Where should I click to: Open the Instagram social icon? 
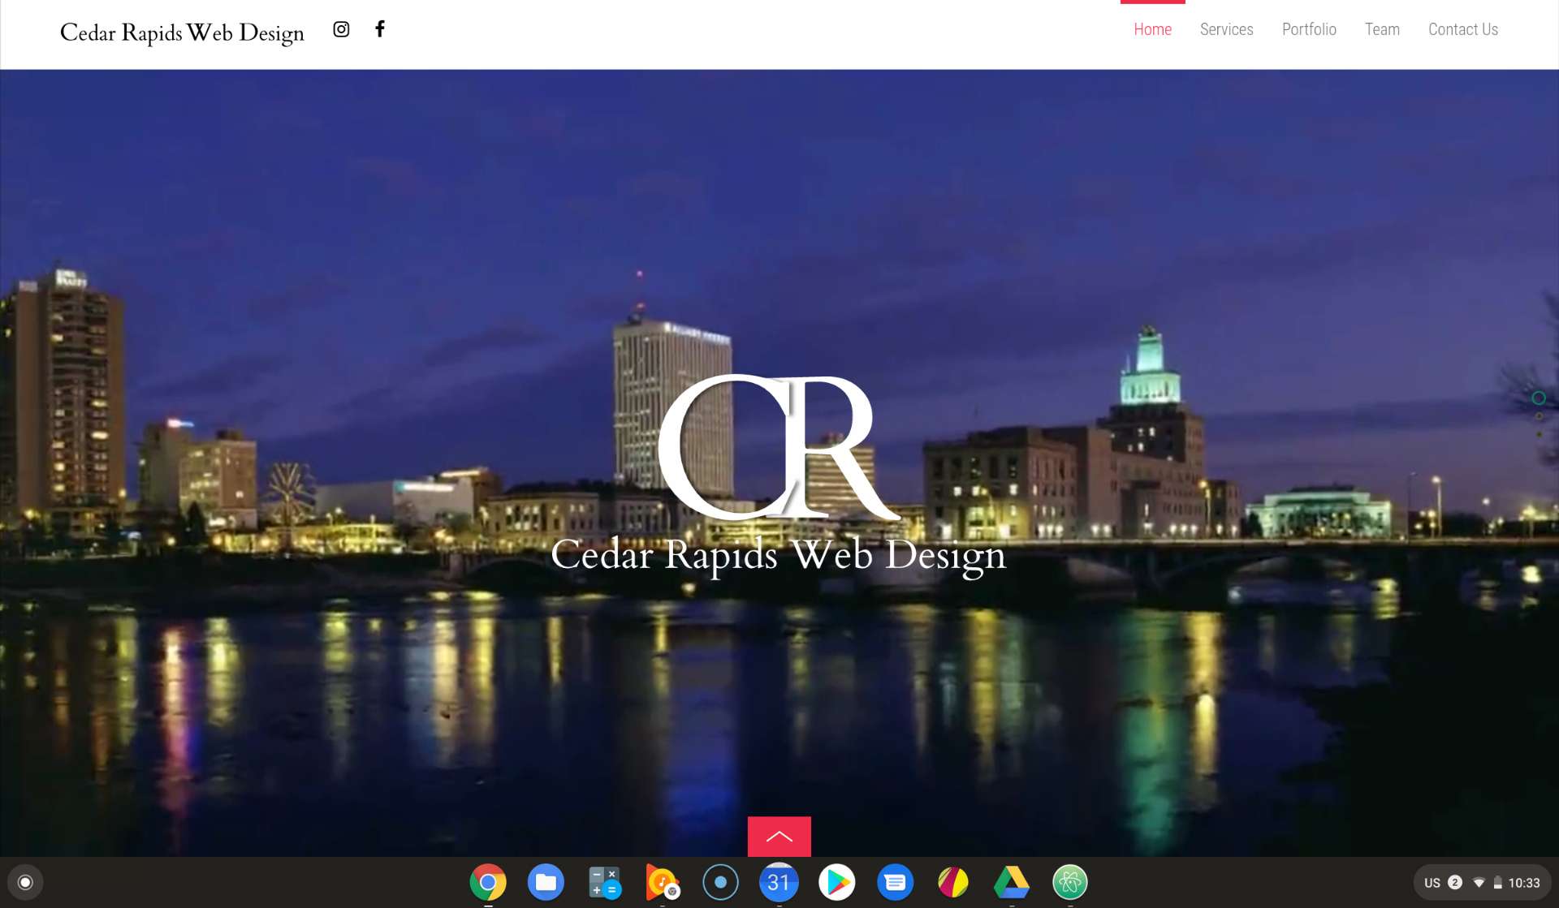(341, 29)
